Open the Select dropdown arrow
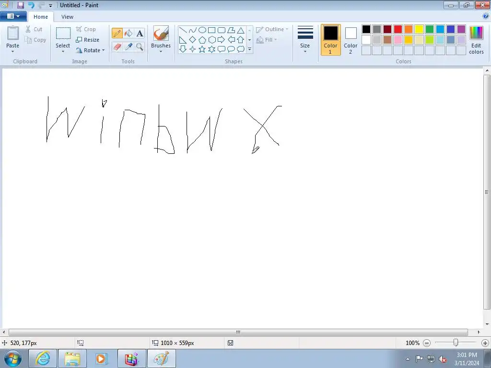This screenshot has height=368, width=491. [63, 52]
